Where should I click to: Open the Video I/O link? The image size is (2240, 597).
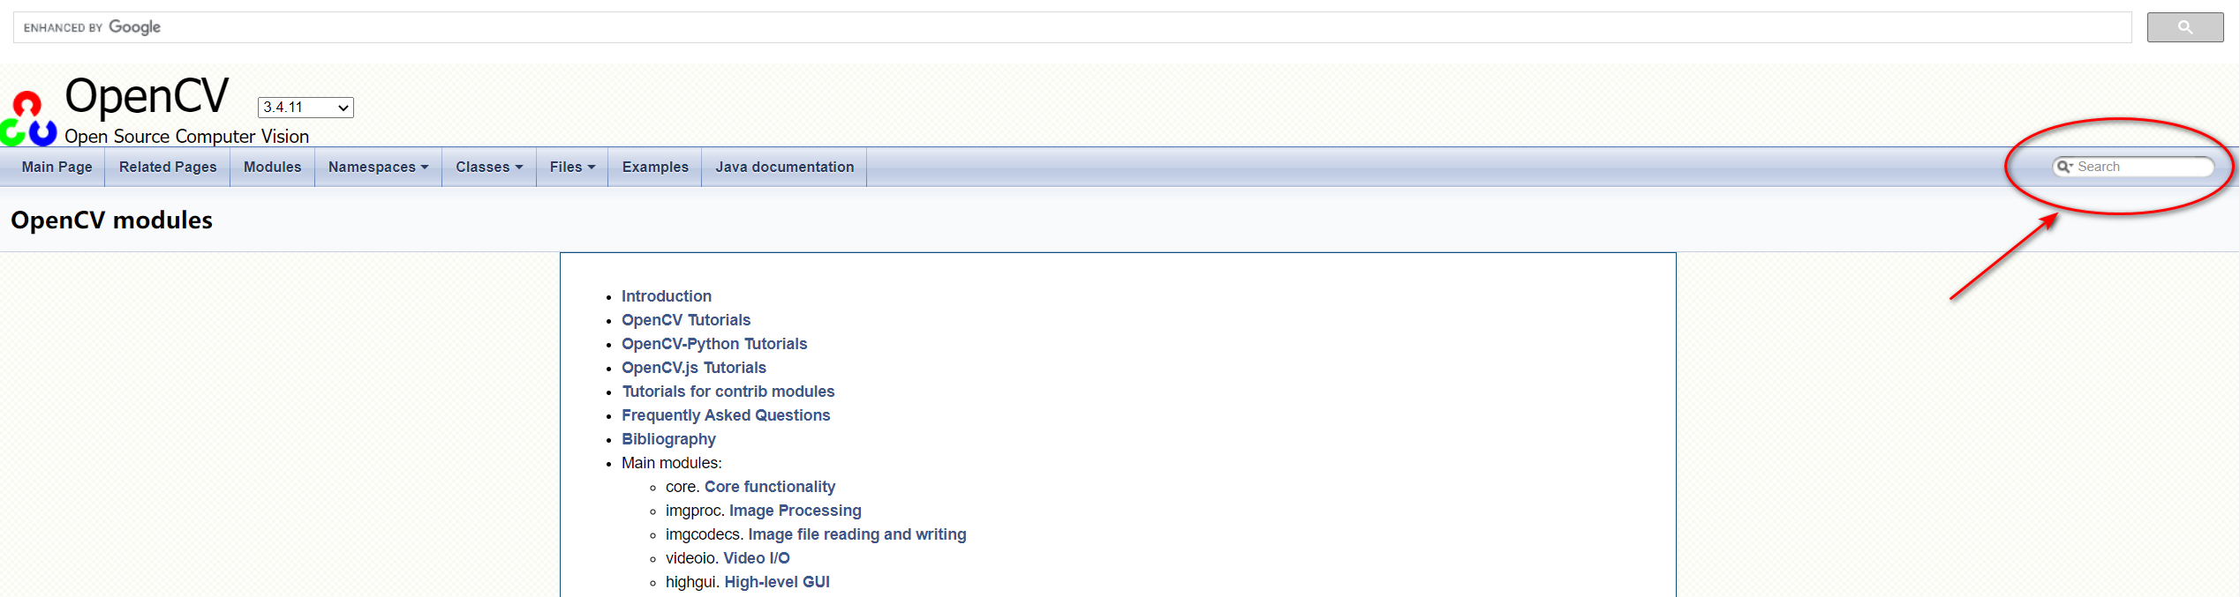pyautogui.click(x=757, y=558)
